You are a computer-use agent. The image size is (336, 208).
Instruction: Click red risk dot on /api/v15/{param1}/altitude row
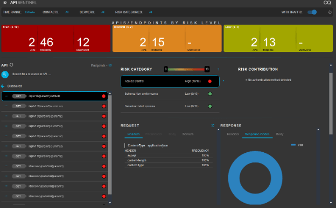(104, 96)
